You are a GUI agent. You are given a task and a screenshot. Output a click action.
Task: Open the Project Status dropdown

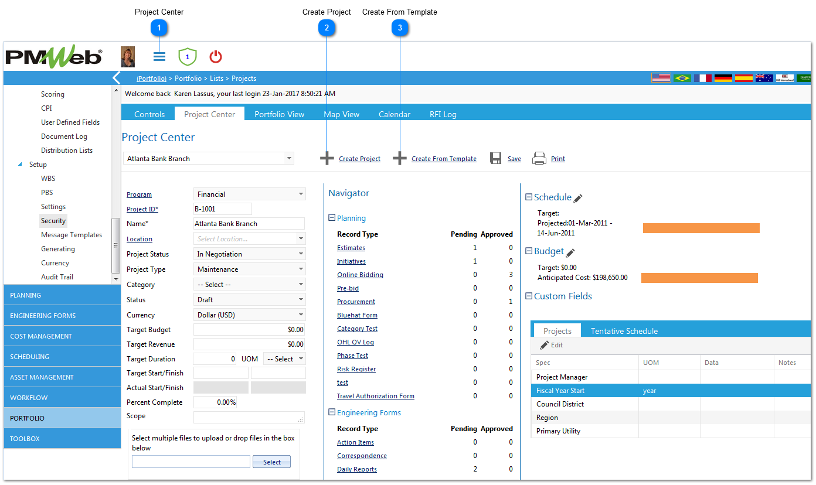click(x=301, y=254)
